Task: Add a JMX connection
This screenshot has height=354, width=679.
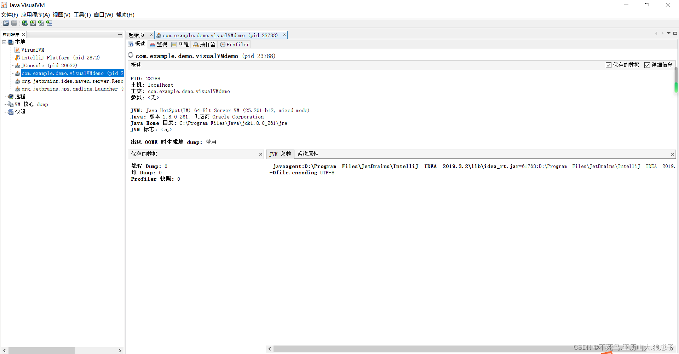Action: [x=33, y=23]
